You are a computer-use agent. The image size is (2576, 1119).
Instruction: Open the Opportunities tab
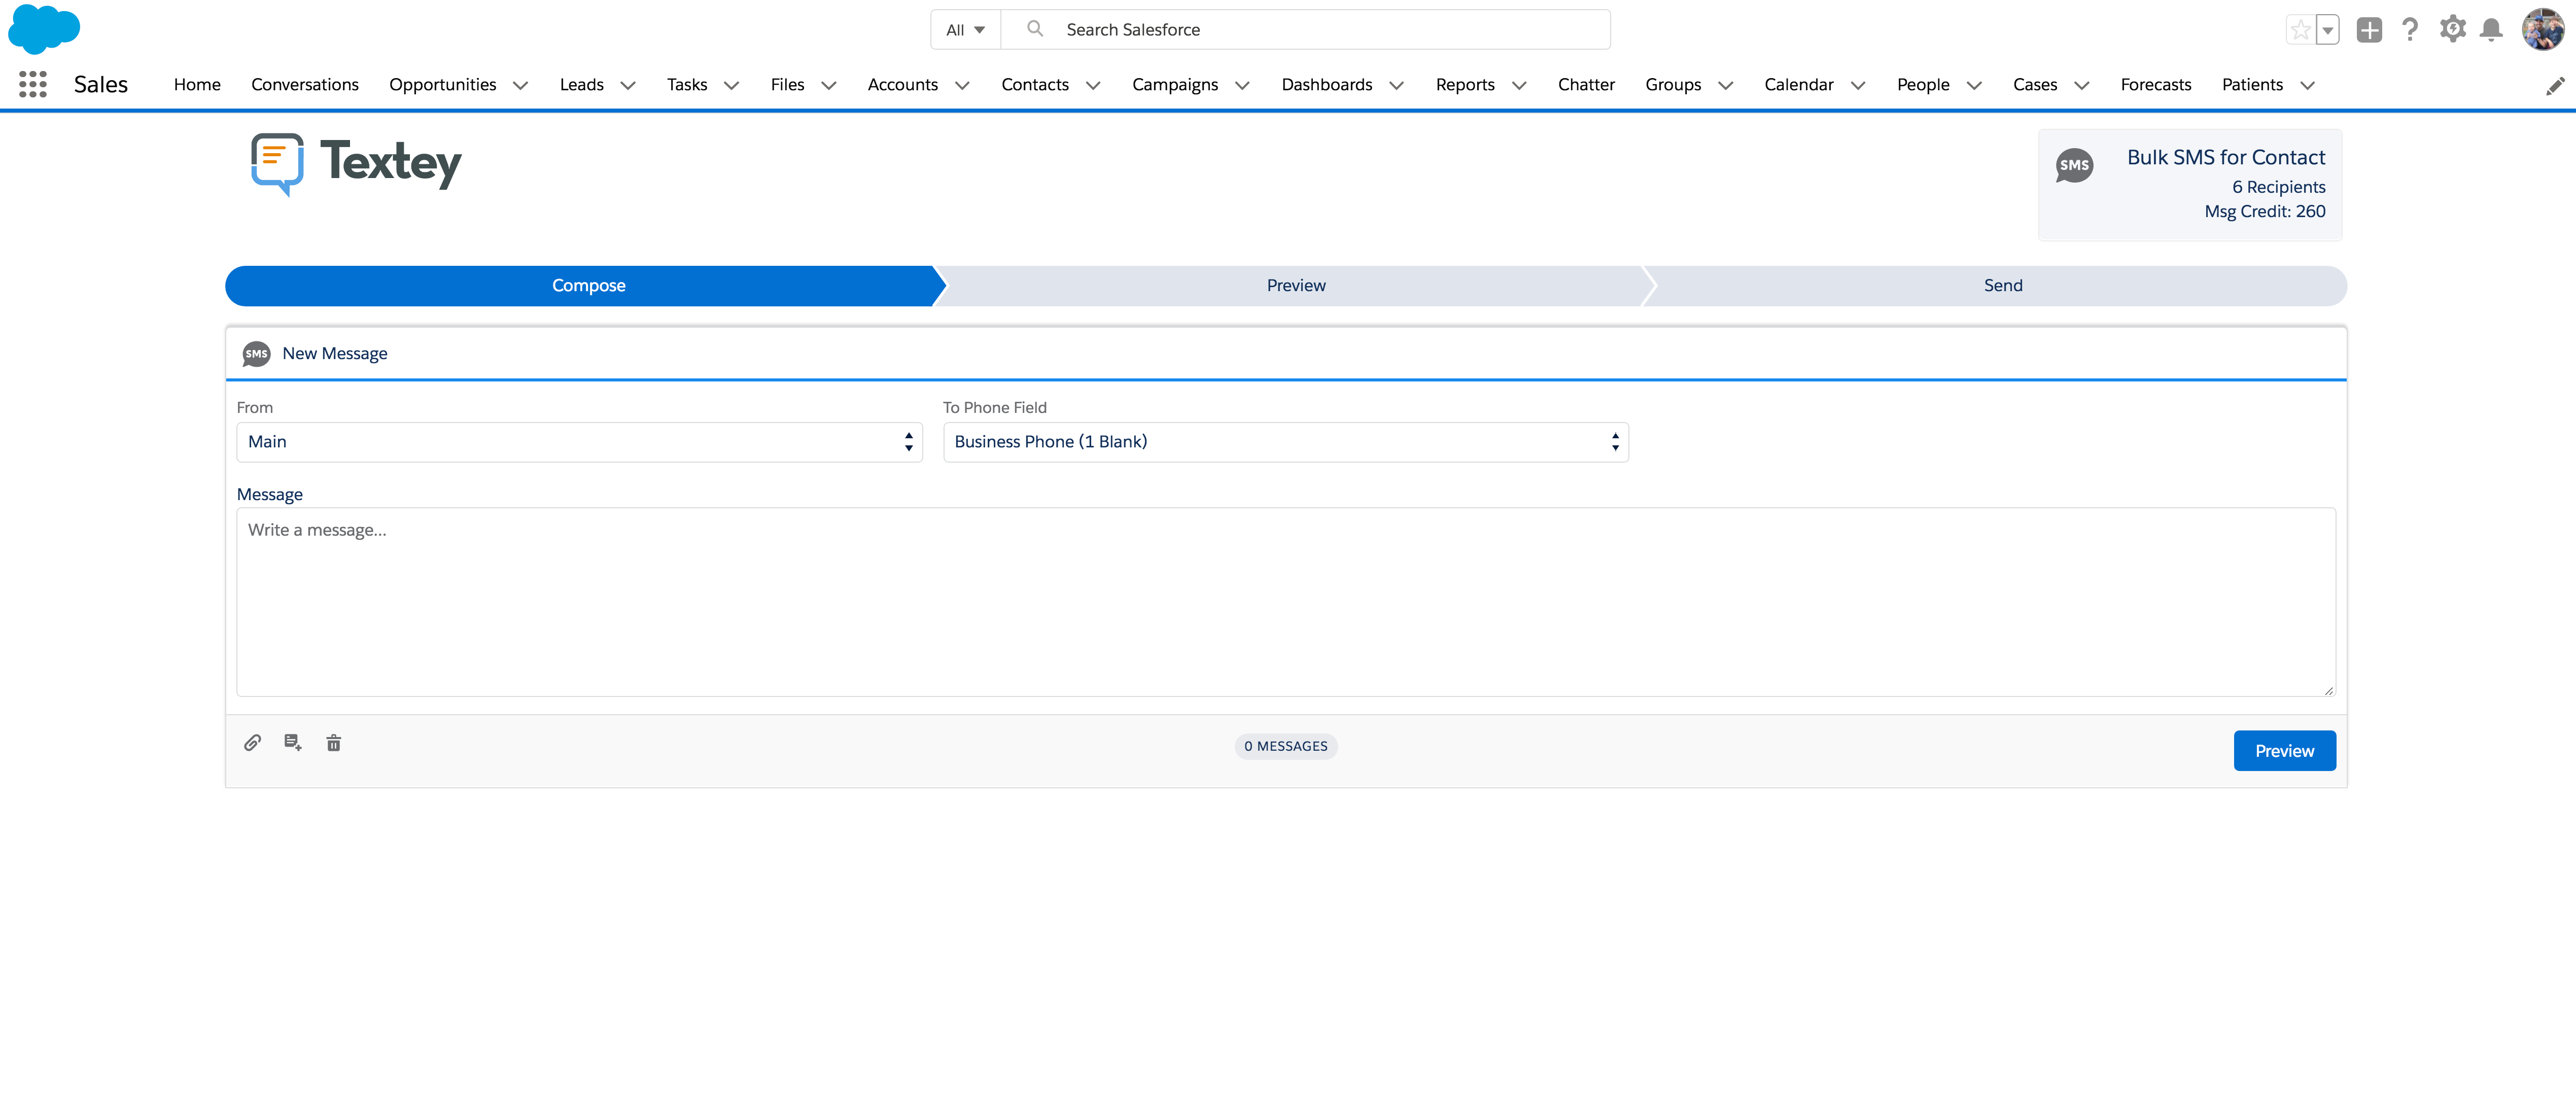(443, 85)
